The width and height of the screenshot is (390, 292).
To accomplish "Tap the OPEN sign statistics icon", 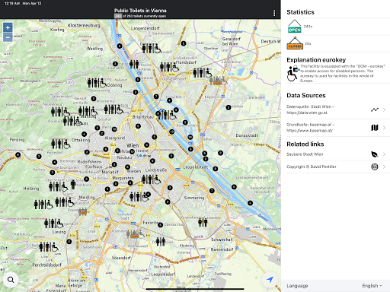I will click(x=294, y=27).
